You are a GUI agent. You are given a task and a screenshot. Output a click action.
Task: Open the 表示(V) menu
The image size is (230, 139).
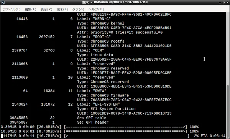click(x=46, y=9)
